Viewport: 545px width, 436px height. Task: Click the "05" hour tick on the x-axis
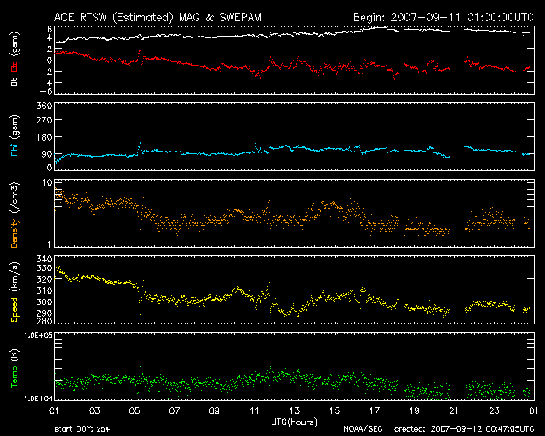click(x=135, y=410)
